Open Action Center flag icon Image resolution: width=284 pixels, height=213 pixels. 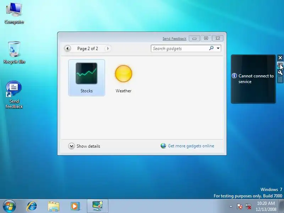click(239, 206)
